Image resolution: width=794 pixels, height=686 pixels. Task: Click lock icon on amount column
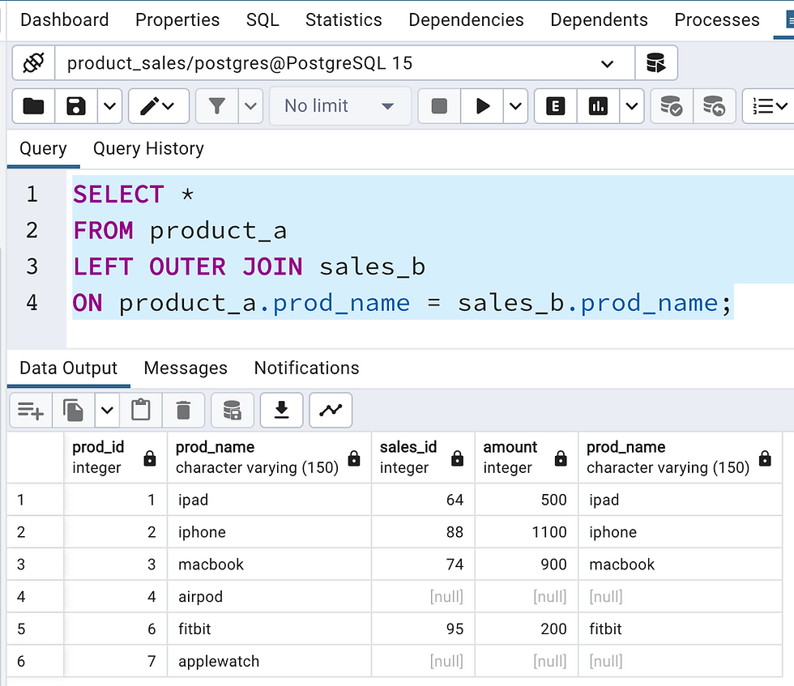(561, 458)
